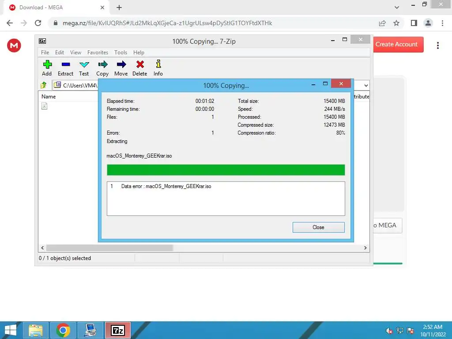Open Chrome side panel icon
The height and width of the screenshot is (339, 452).
tap(414, 23)
